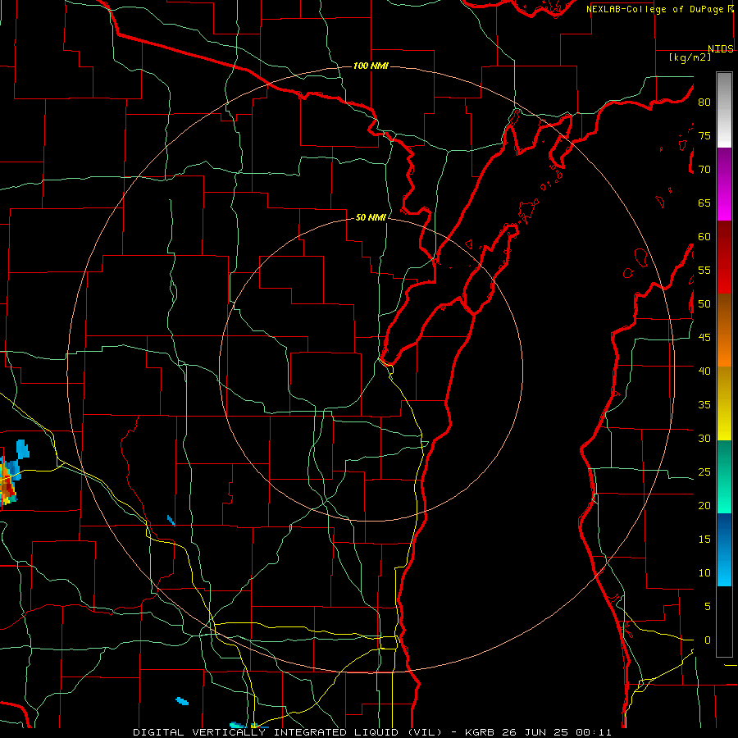This screenshot has width=738, height=738.
Task: Pick the yellow-olive segment of the color bar
Action: [x=724, y=403]
